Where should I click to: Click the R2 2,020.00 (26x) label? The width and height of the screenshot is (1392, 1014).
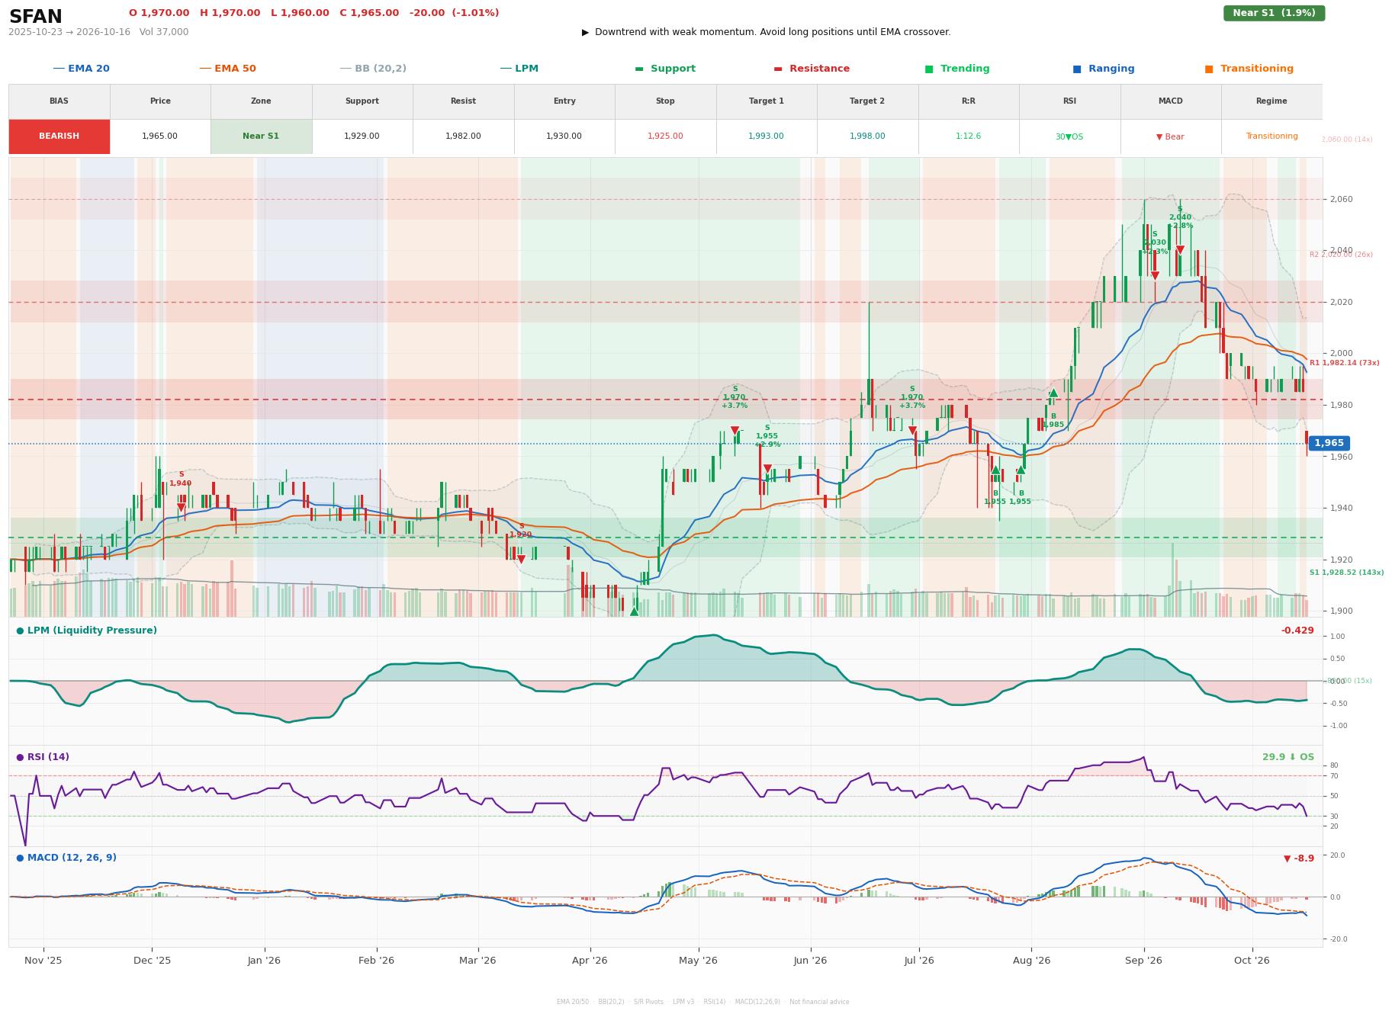tap(1341, 255)
